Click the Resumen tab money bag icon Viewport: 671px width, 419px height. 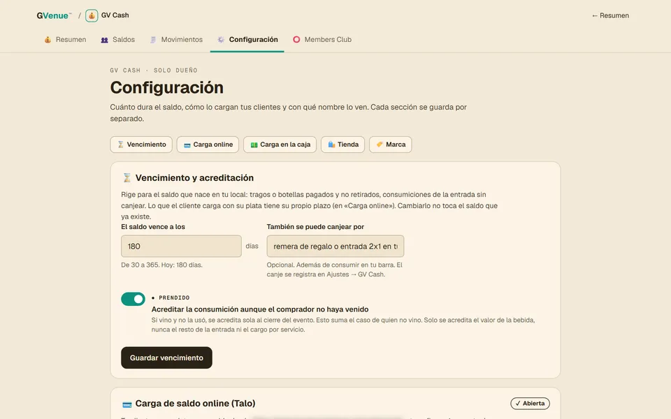click(x=48, y=39)
